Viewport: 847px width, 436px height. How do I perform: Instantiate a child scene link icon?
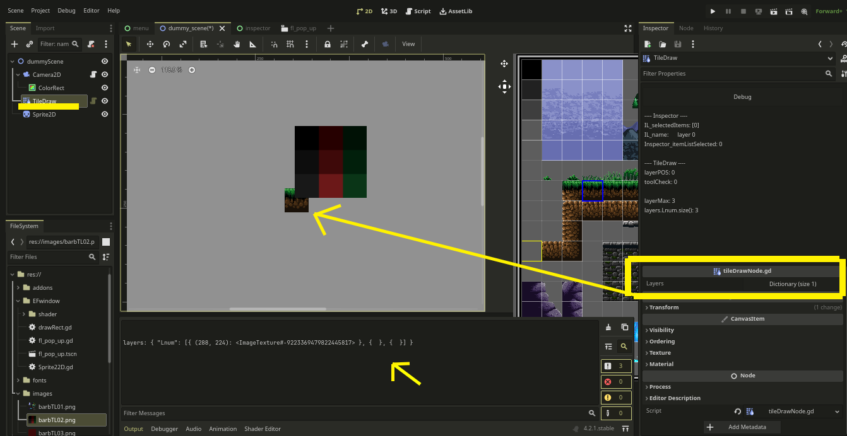click(x=29, y=44)
